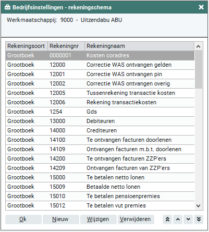Select the Te betalen pensioenpremies row
The width and height of the screenshot is (209, 232).
[100, 196]
